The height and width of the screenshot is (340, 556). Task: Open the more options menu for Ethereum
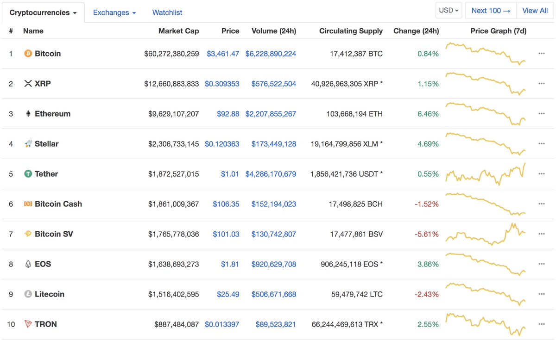coord(541,114)
